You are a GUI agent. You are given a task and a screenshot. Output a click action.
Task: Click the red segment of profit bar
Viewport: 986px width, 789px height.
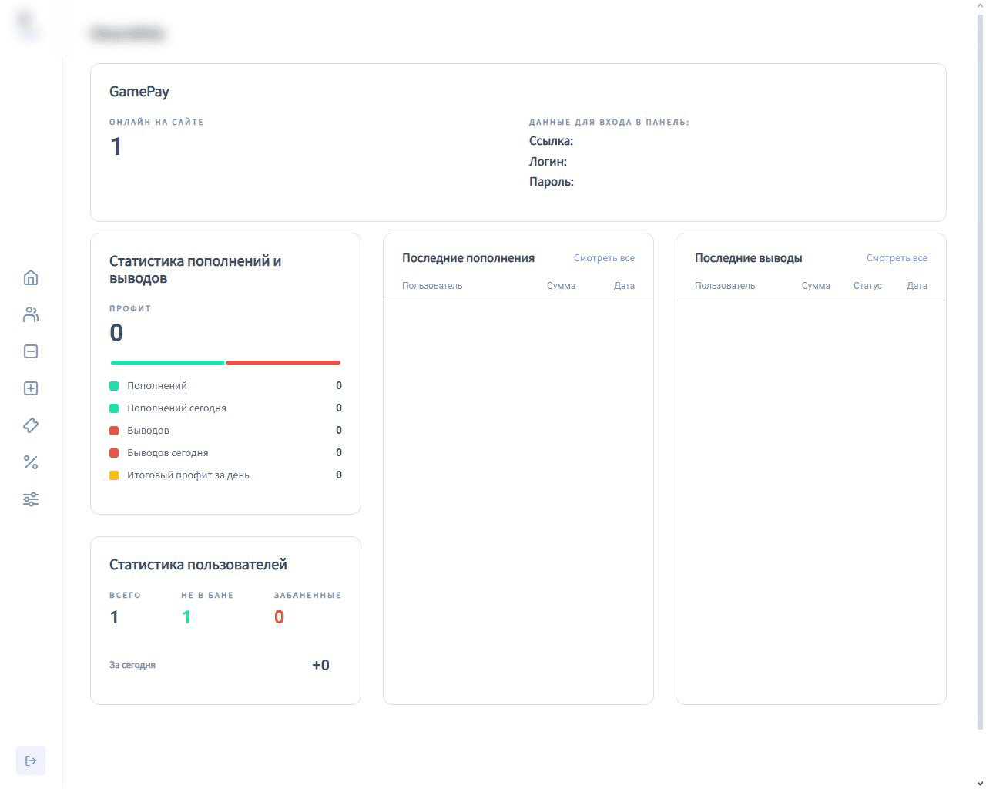283,362
